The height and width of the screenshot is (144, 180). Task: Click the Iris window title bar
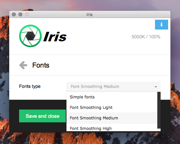click(x=90, y=14)
